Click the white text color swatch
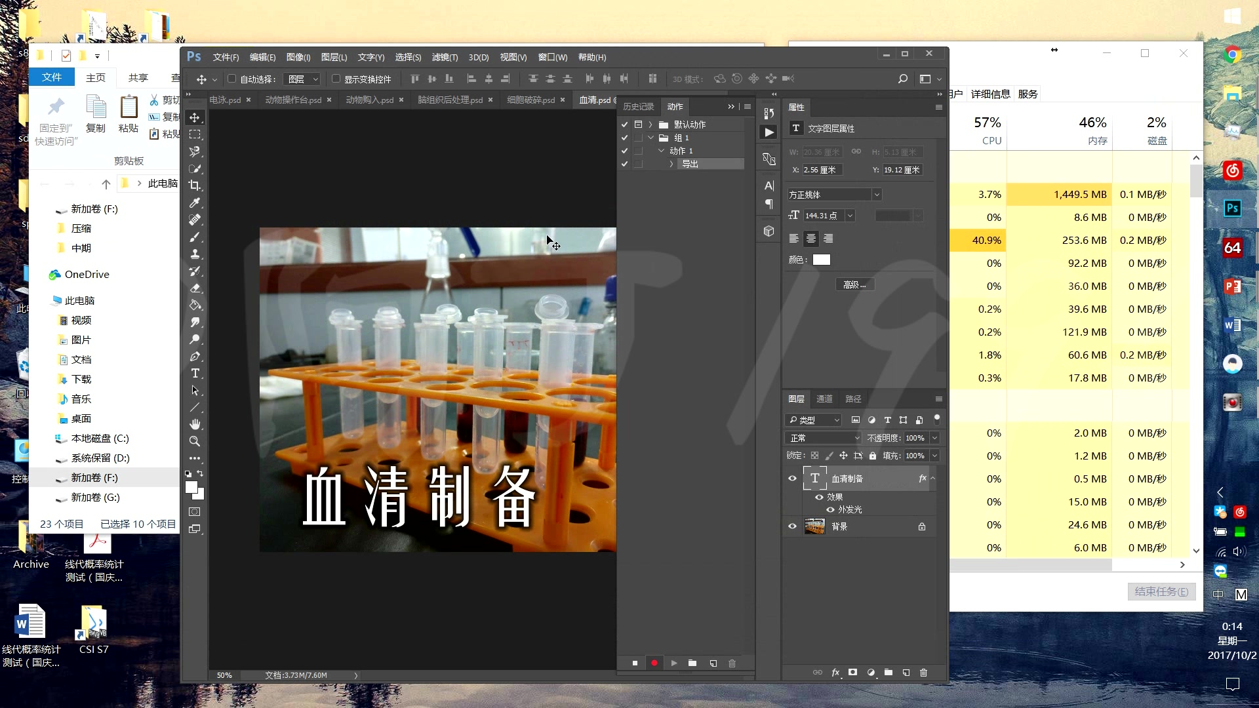The height and width of the screenshot is (708, 1259). (821, 260)
